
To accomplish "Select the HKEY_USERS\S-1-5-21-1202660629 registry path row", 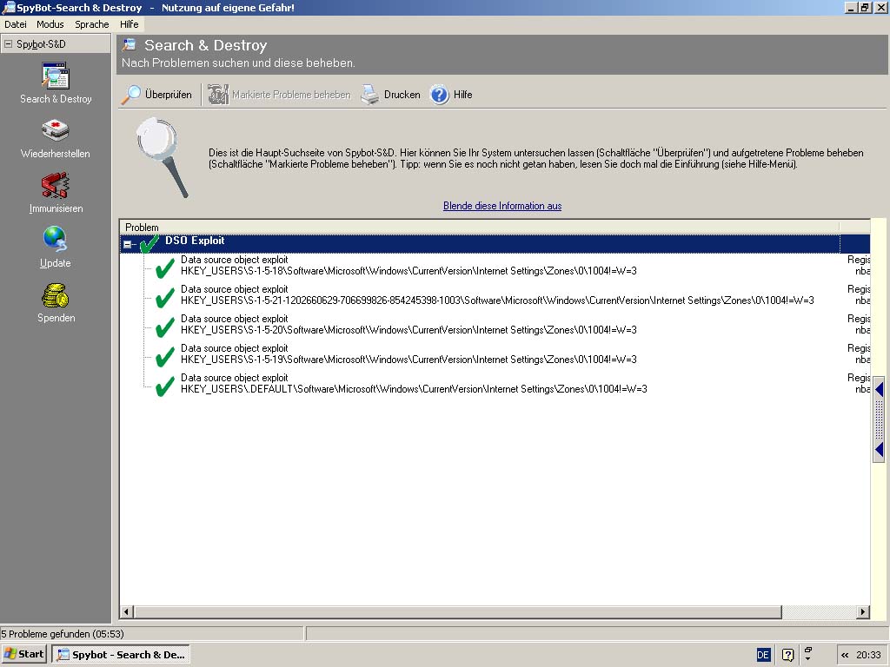I will pyautogui.click(x=497, y=300).
